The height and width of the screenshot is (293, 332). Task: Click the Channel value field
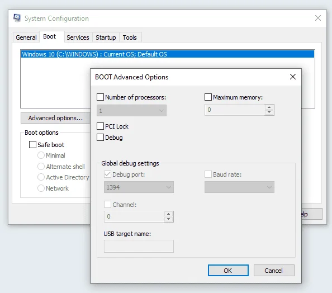[134, 216]
